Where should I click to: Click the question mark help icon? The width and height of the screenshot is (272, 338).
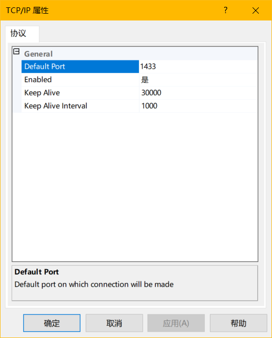[x=225, y=10]
